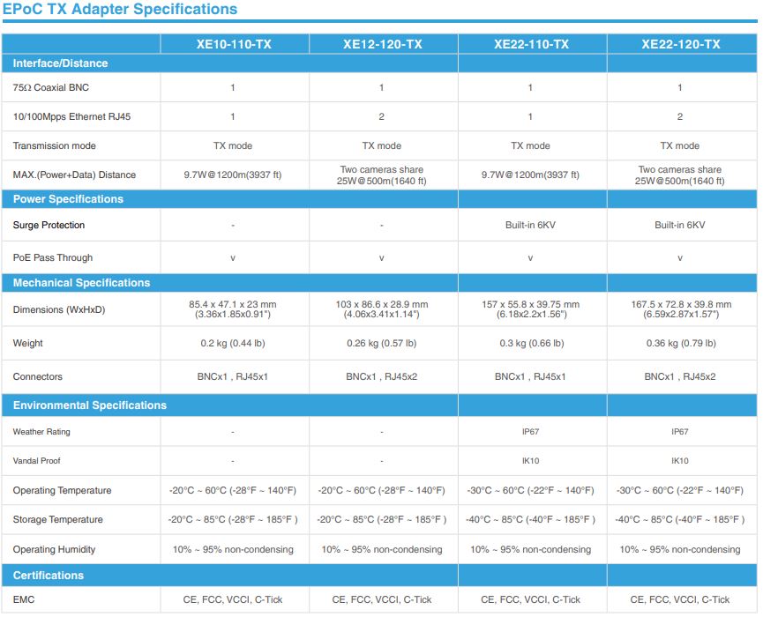763x617 pixels.
Task: Click weight cell 0.3 kg (0.66 lb)
Action: (x=531, y=343)
